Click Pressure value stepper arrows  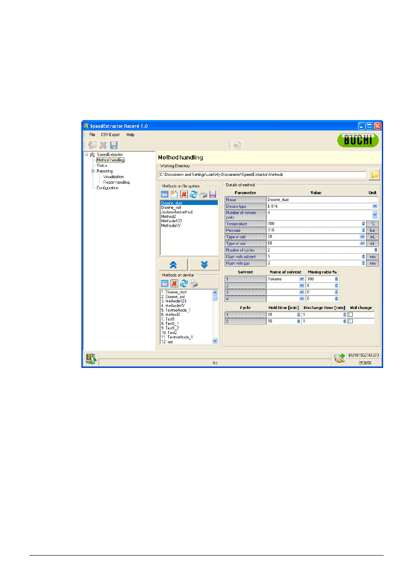tap(363, 230)
